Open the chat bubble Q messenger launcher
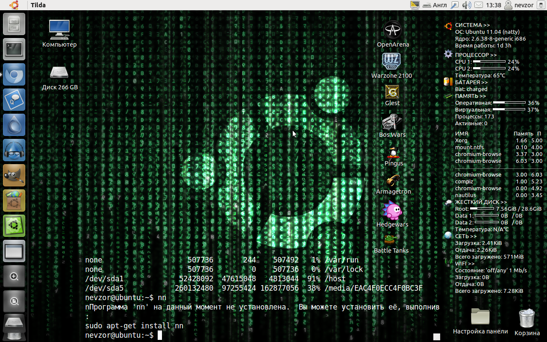Viewport: 547px width, 342px height. [14, 100]
